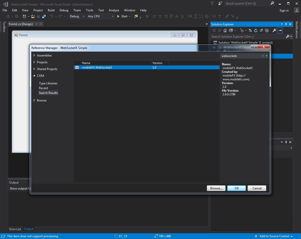Open the Analyze menu
Image resolution: width=301 pixels, height=239 pixels.
click(114, 10)
